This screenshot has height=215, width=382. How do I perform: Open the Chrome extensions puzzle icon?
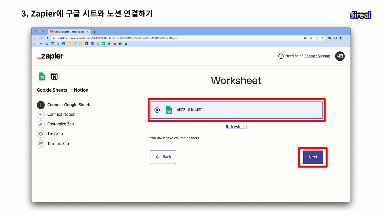pos(329,38)
